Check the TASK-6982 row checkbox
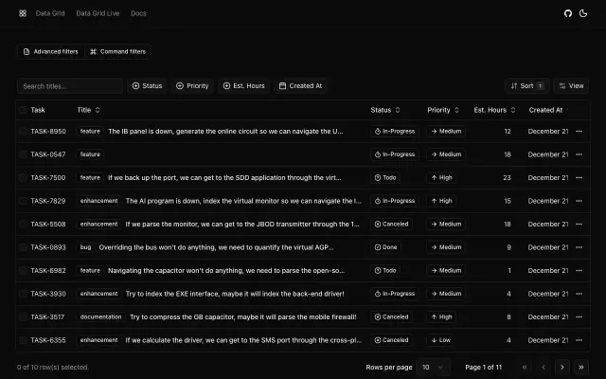 23,271
